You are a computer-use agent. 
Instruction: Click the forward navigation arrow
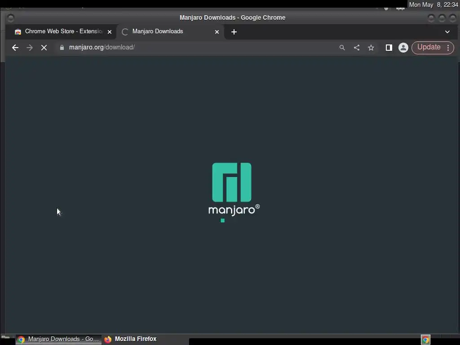(x=30, y=48)
